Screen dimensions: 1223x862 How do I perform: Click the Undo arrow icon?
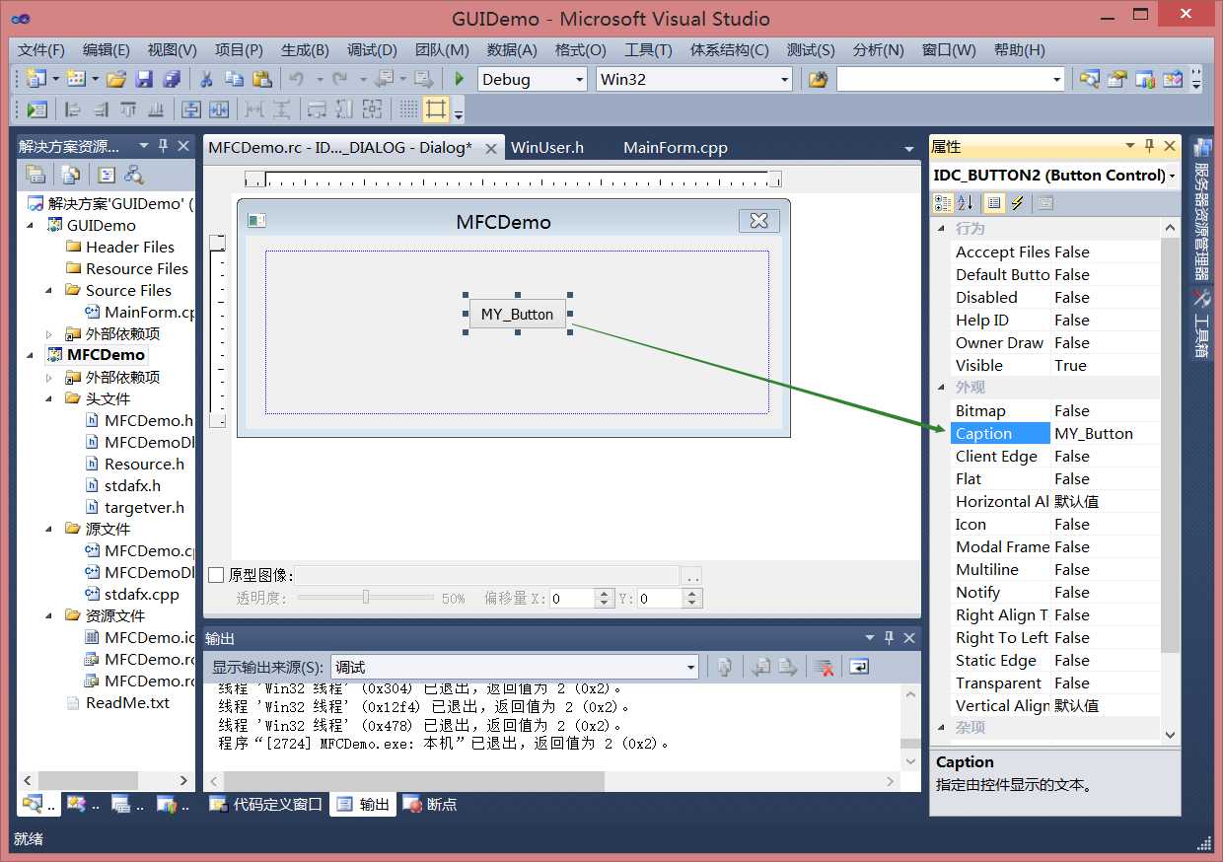(x=295, y=80)
